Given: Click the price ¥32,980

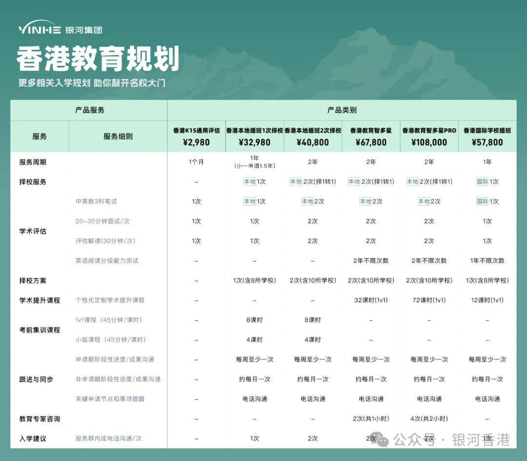Looking at the screenshot, I should point(254,142).
